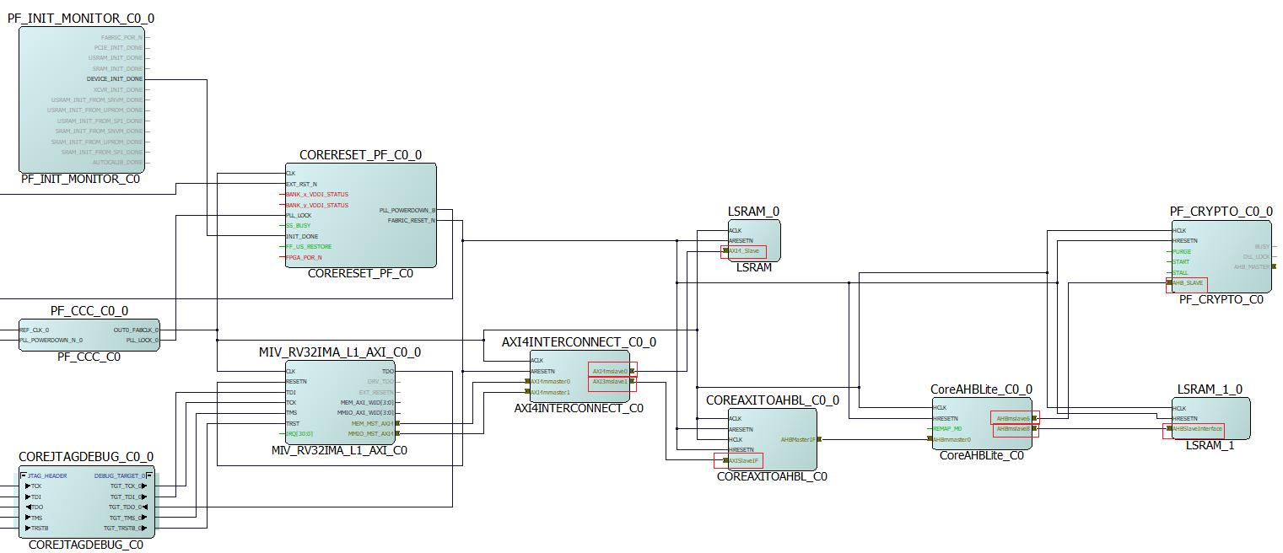Click the AHB_MASTER pin on PF_CRYPTO
The image size is (1283, 553).
tap(1254, 266)
